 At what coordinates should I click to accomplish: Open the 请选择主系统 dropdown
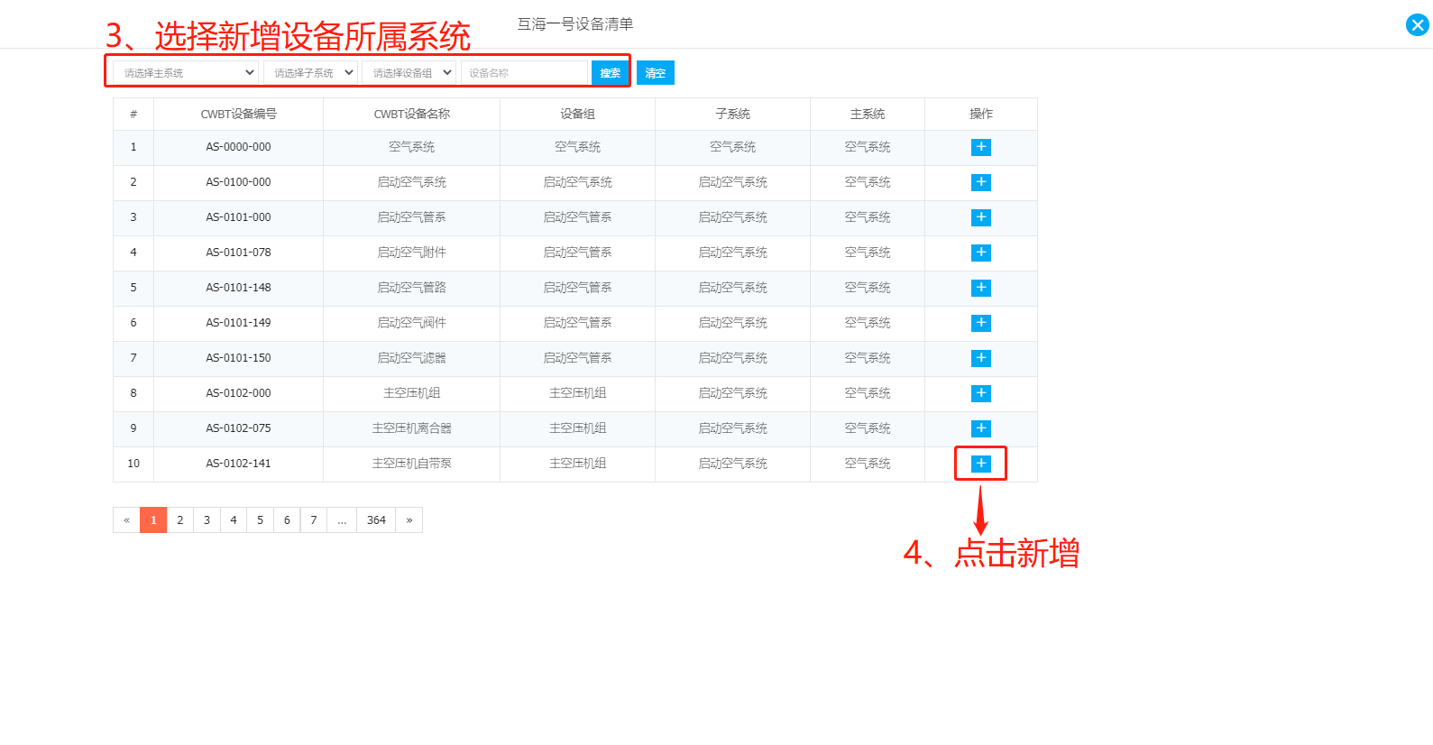click(x=186, y=73)
